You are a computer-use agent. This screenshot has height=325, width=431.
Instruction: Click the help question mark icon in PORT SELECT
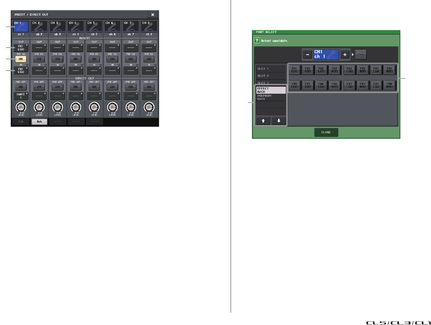click(x=257, y=40)
